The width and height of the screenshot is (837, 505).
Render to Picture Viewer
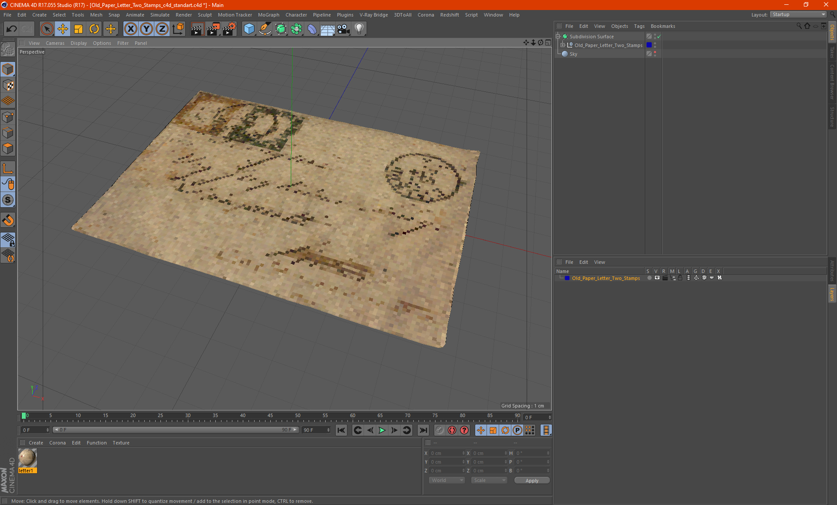(x=213, y=29)
